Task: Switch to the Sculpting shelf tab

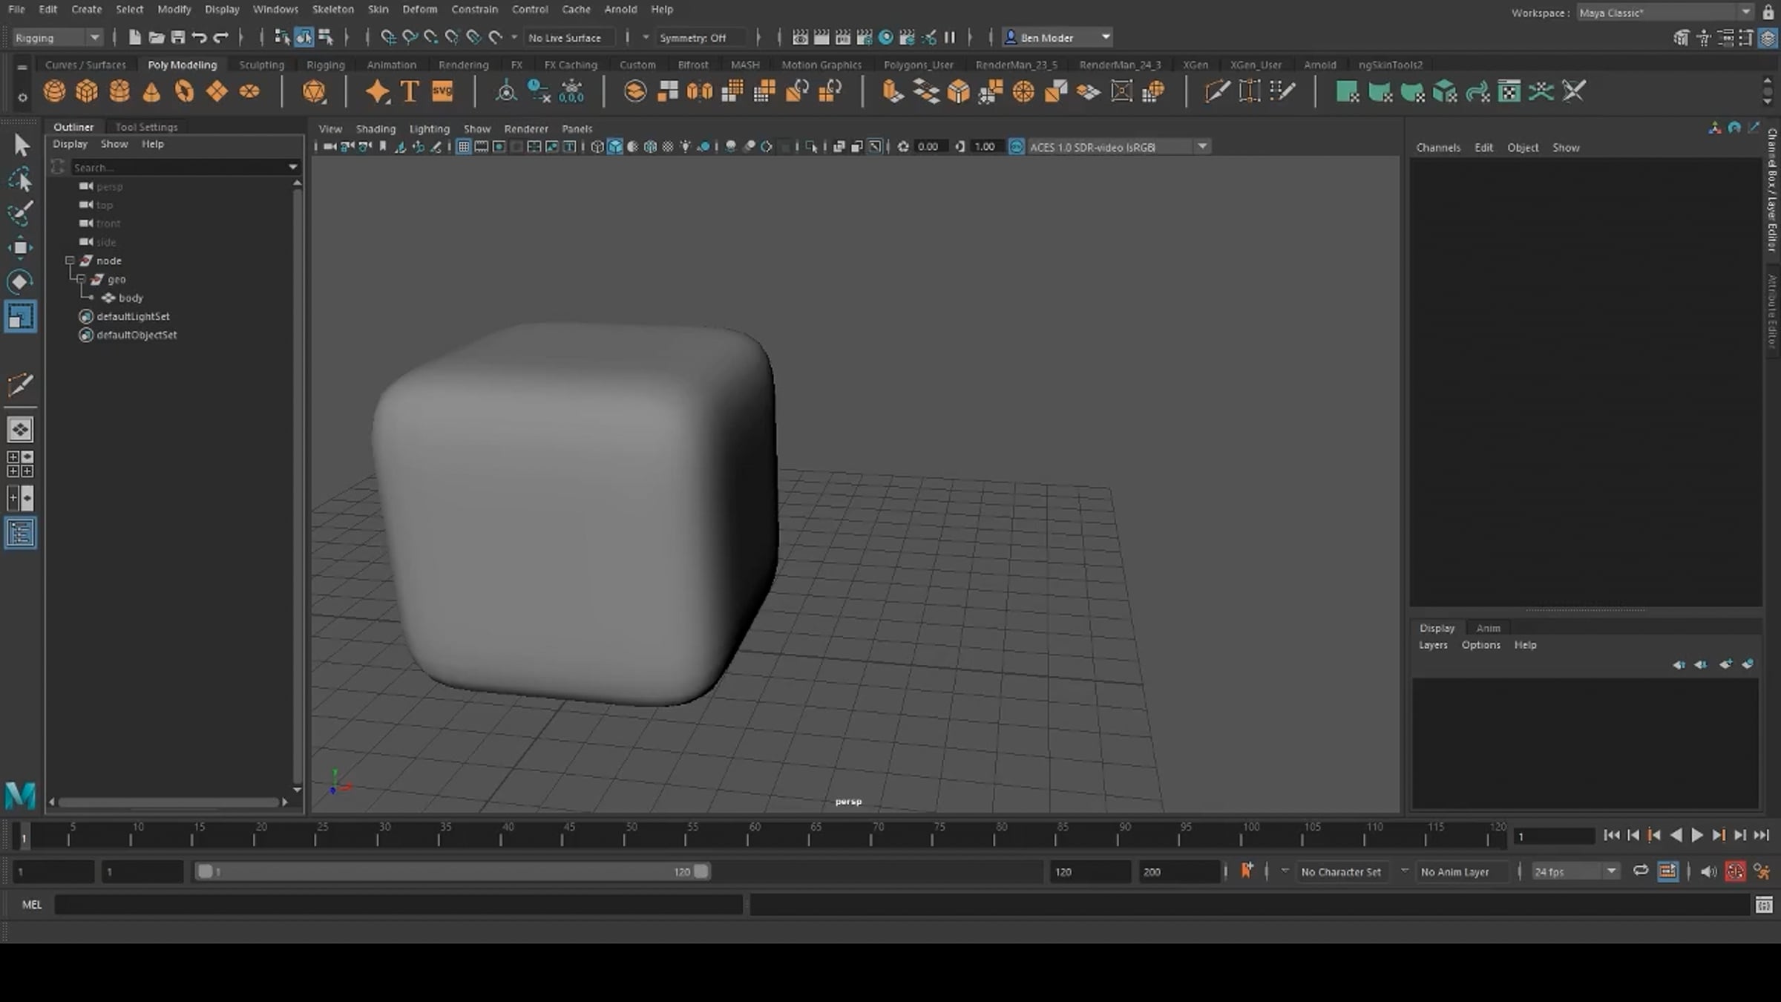Action: [x=261, y=65]
